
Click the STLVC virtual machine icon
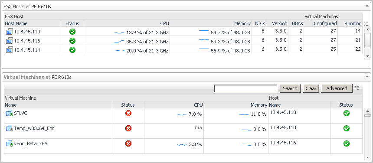(9, 113)
